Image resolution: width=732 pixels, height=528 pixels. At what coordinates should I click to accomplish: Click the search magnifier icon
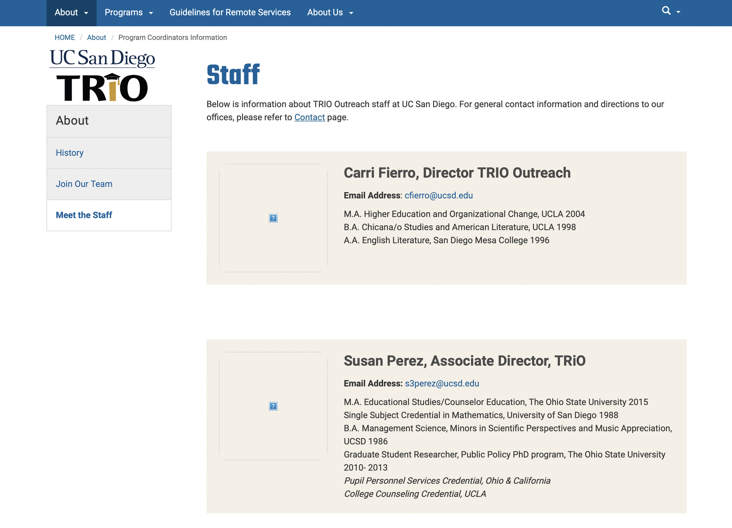(x=666, y=11)
